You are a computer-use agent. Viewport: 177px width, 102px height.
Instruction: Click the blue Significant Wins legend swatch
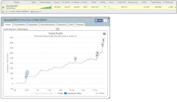(65, 93)
